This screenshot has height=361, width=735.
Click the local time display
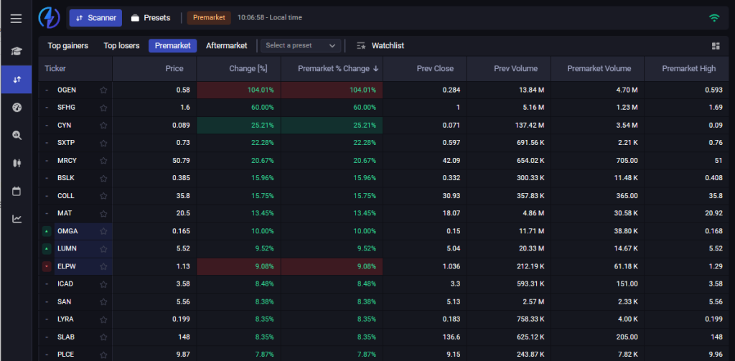pyautogui.click(x=270, y=18)
